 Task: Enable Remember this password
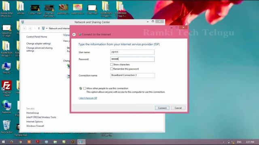pos(112,69)
